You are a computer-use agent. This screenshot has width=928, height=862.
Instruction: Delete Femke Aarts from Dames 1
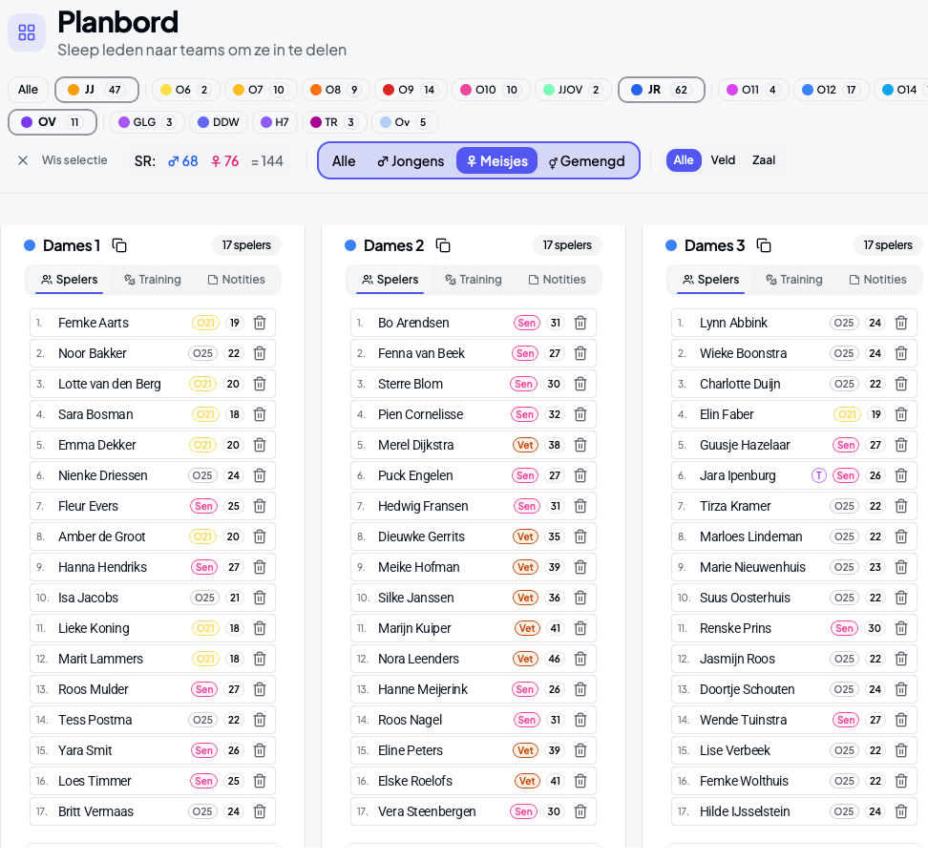point(260,323)
